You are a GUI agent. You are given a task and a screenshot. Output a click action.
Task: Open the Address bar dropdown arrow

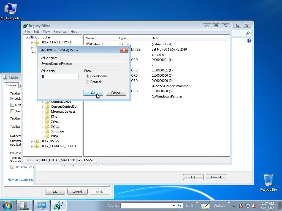coord(173,206)
